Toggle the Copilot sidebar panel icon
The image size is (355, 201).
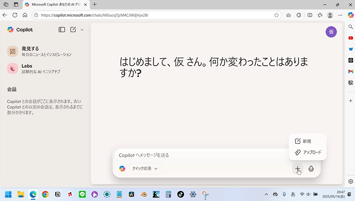click(x=62, y=30)
